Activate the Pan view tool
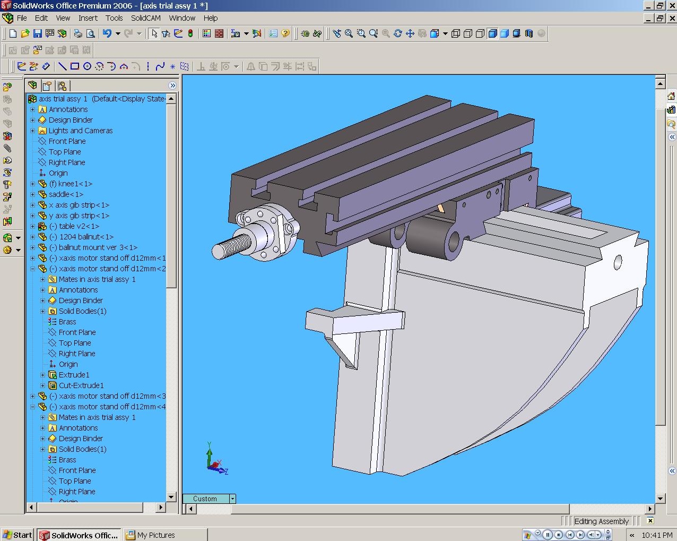 [x=410, y=33]
